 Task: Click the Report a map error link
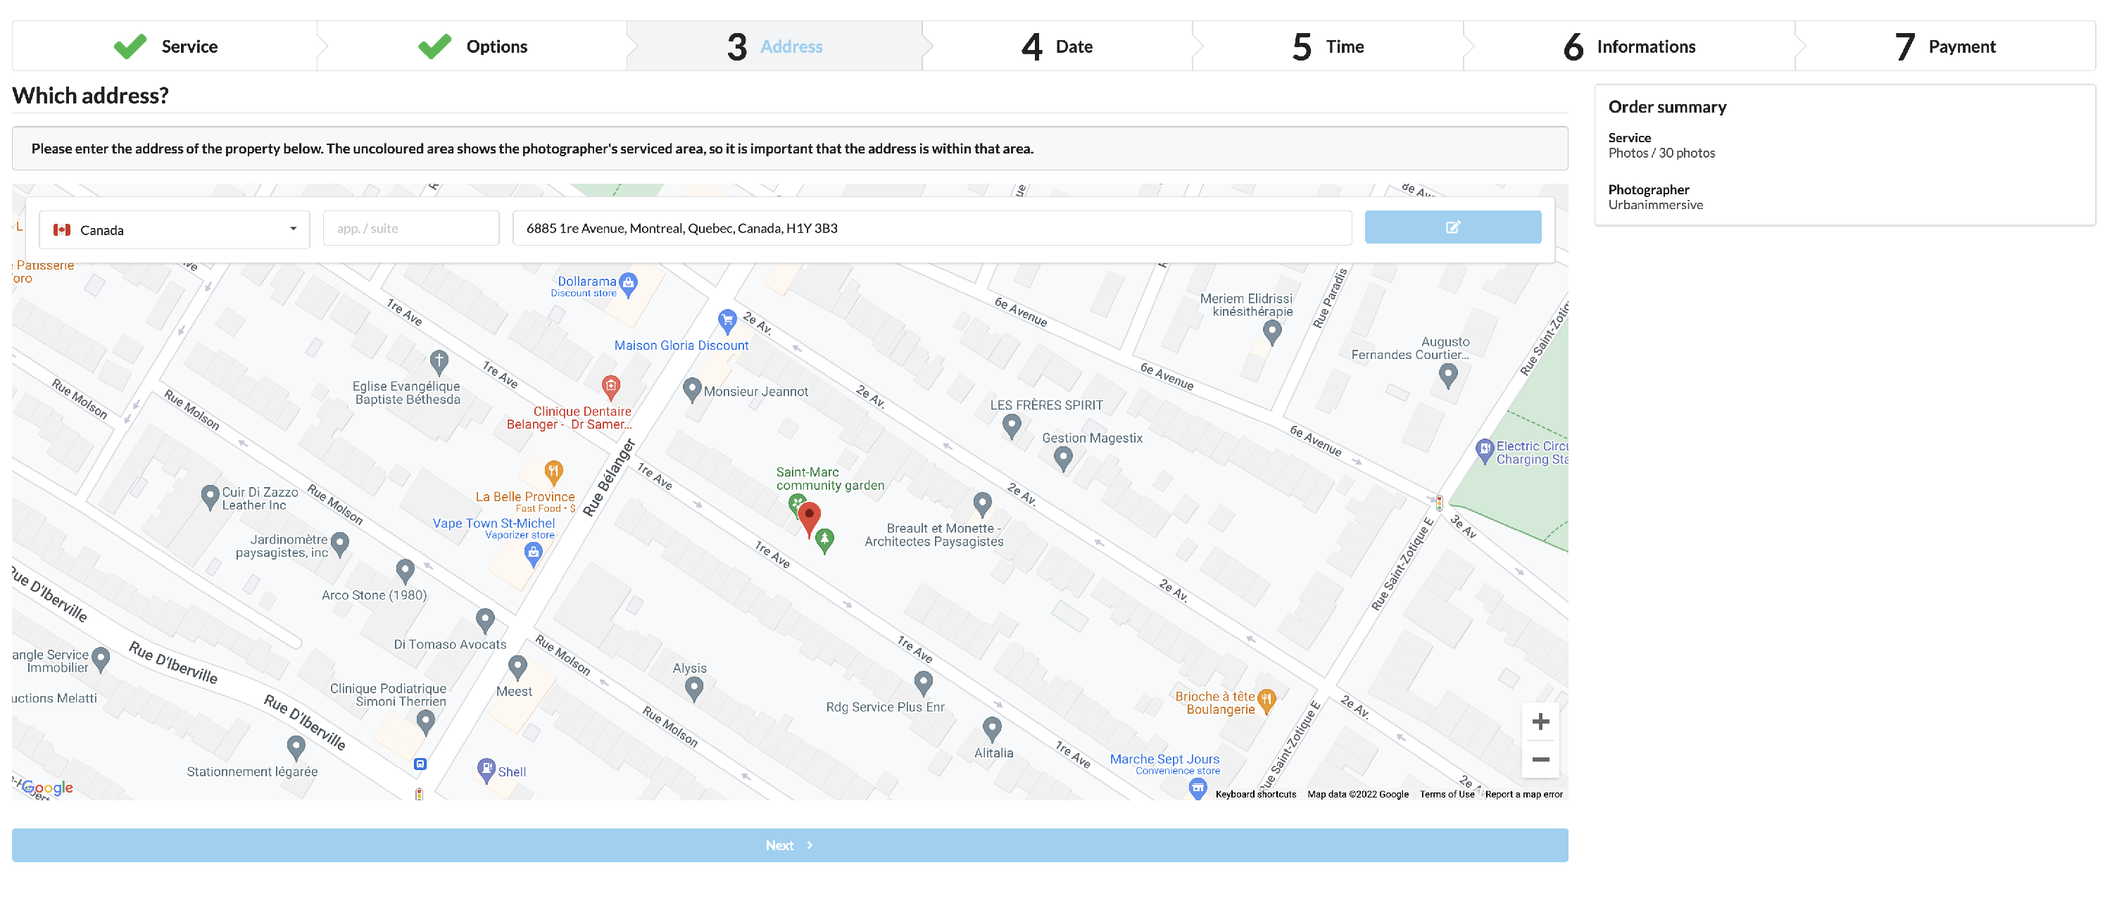click(x=1523, y=794)
